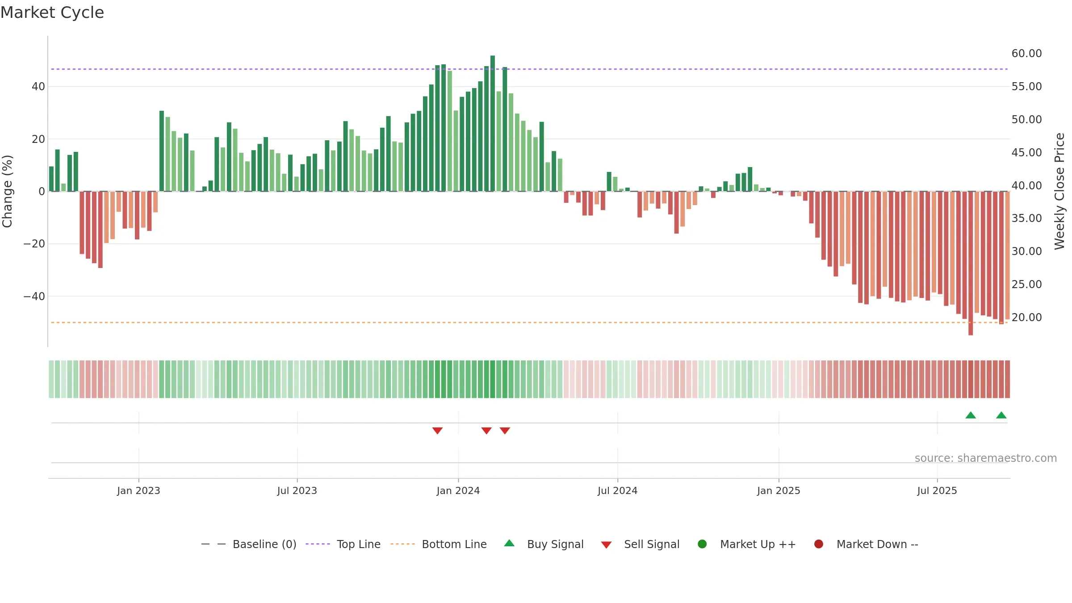
Task: Click the Buy Signal legend triangle icon
Action: pyautogui.click(x=509, y=543)
